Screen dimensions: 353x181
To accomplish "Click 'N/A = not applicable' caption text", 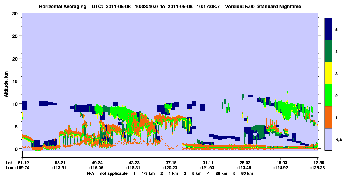I will tap(107, 173).
